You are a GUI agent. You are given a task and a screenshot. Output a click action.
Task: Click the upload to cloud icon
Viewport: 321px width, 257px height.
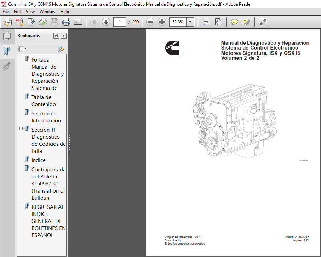click(43, 22)
